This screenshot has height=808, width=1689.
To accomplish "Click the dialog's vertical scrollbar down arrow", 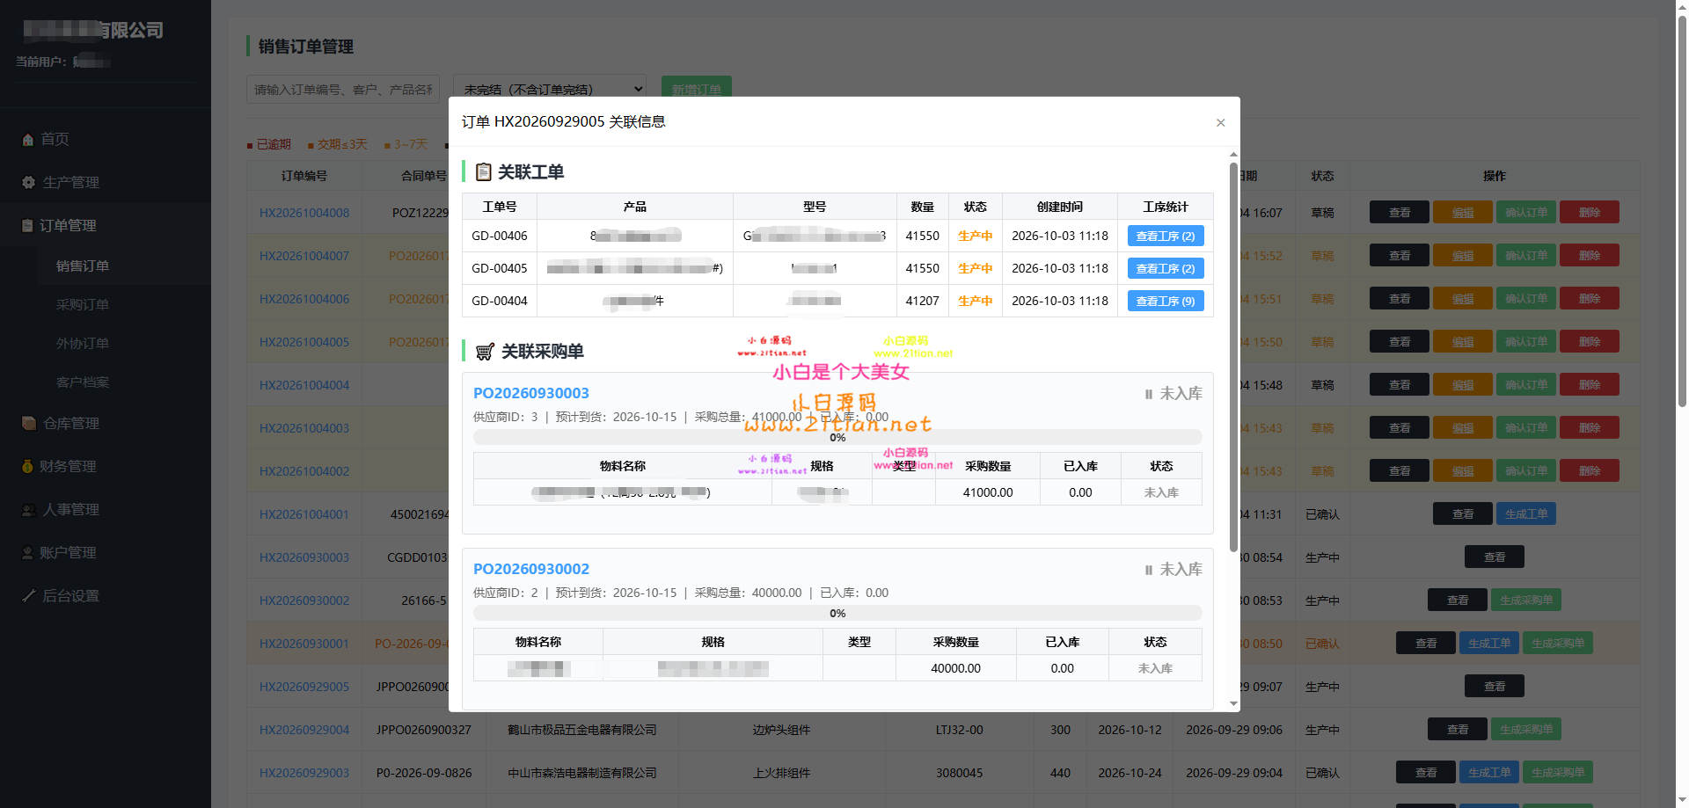I will 1233,703.
